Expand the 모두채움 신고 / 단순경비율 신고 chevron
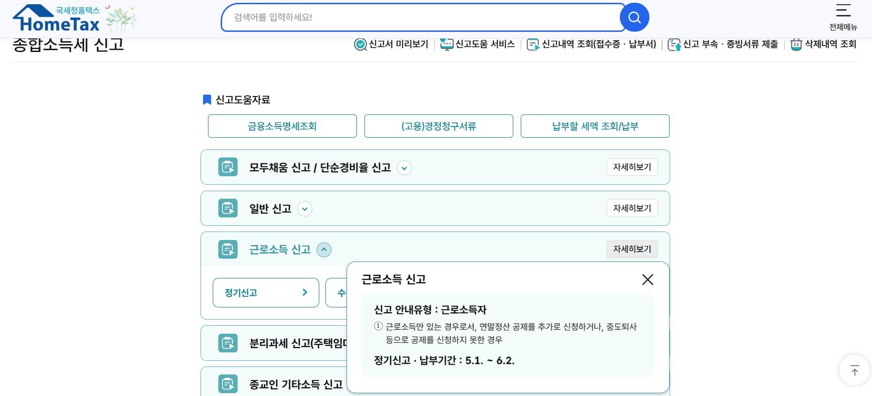Image resolution: width=872 pixels, height=396 pixels. coord(404,168)
